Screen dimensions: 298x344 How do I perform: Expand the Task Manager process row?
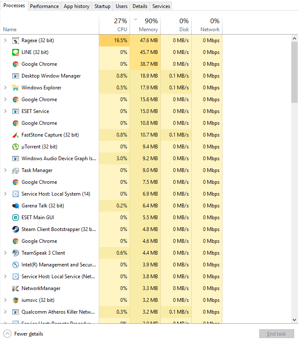[5, 170]
